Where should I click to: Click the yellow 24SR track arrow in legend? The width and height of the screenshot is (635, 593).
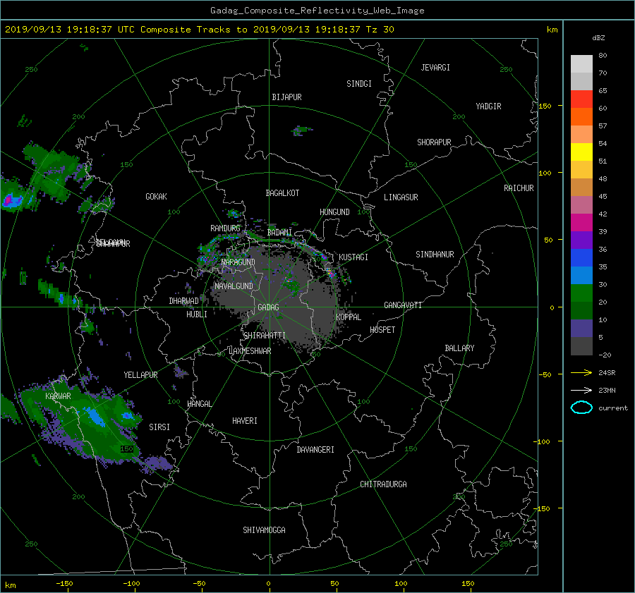click(581, 372)
